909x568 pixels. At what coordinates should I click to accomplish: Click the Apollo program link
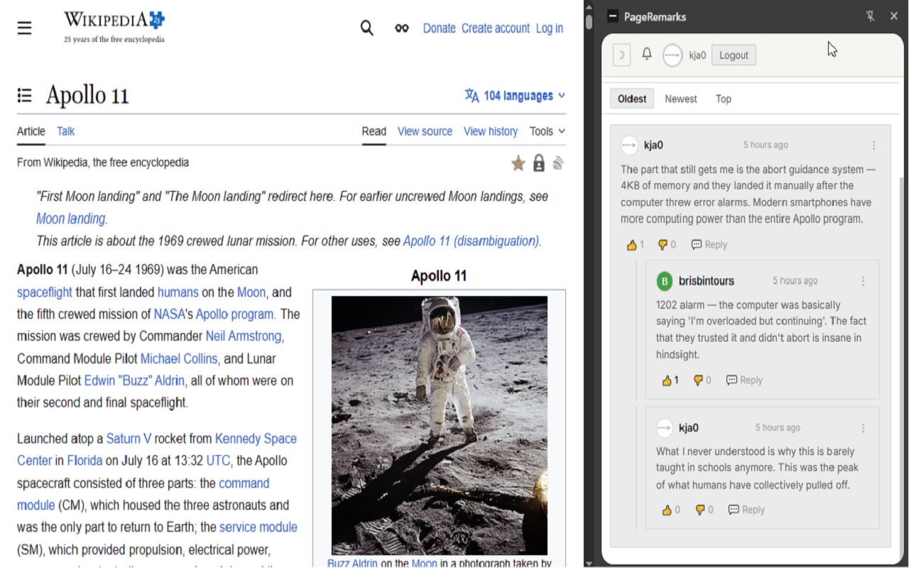(x=235, y=315)
